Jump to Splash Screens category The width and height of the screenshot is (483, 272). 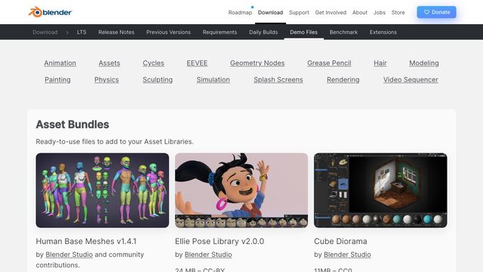(278, 79)
